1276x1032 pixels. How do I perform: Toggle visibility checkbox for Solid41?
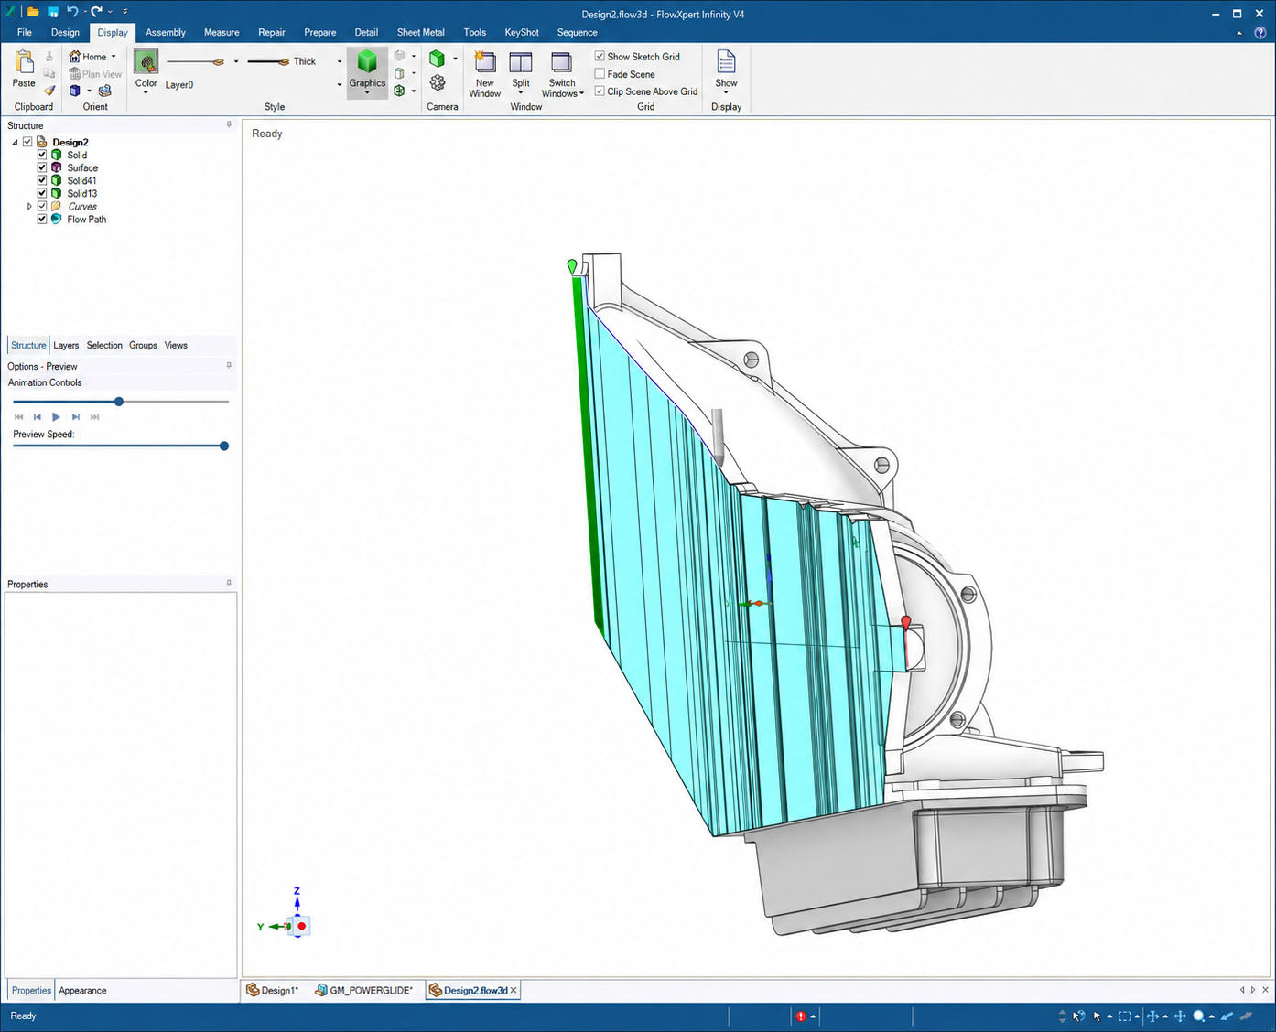[42, 180]
